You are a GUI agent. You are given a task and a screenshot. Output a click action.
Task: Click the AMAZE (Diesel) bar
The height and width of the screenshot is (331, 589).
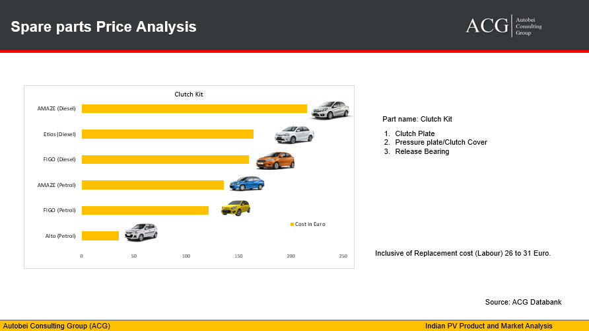(194, 108)
